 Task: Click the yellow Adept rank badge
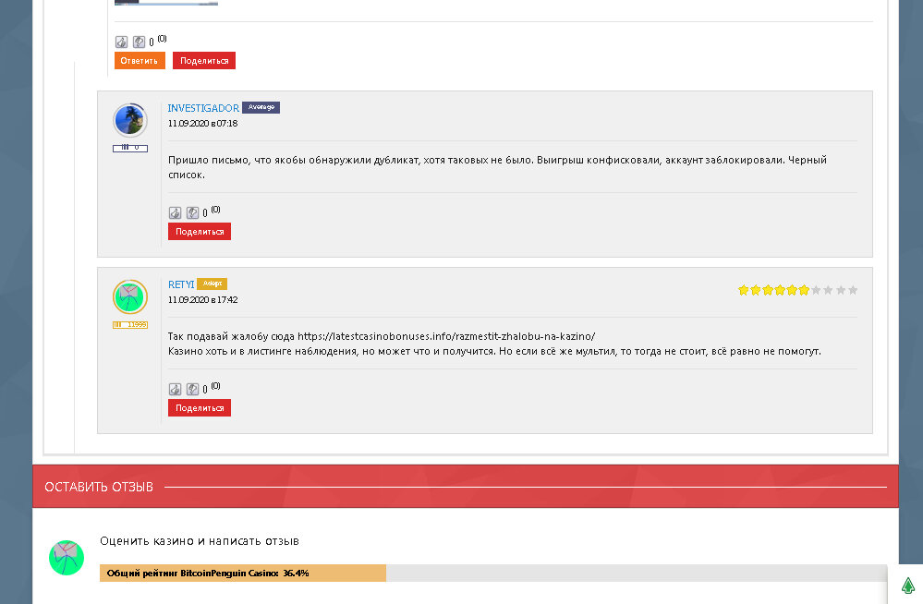click(212, 284)
